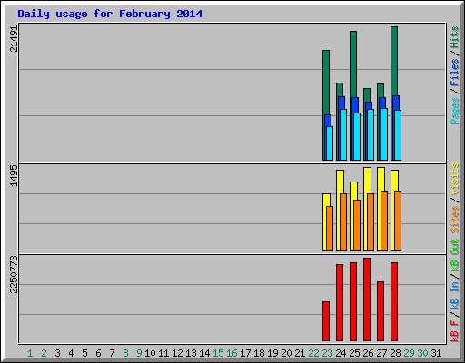
Task: Click the 'kB In' legend label
Action: click(x=454, y=296)
